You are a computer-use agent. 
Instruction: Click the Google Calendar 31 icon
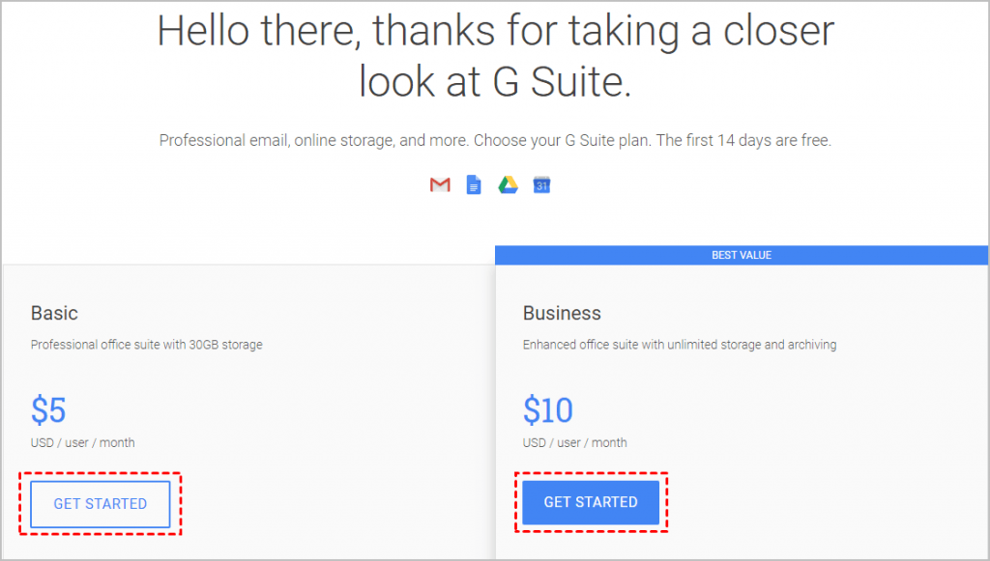[x=541, y=184]
